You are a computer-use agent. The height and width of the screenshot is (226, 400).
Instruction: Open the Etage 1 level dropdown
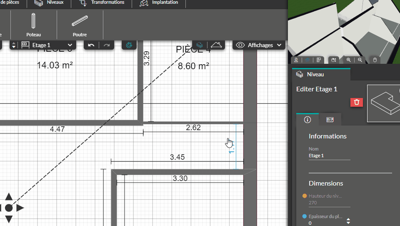pyautogui.click(x=47, y=45)
